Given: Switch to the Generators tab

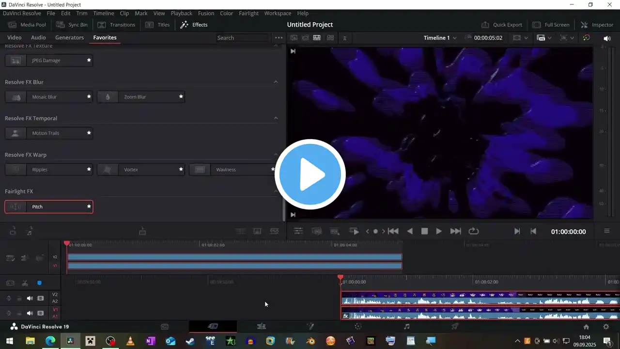Looking at the screenshot, I should coord(69,37).
